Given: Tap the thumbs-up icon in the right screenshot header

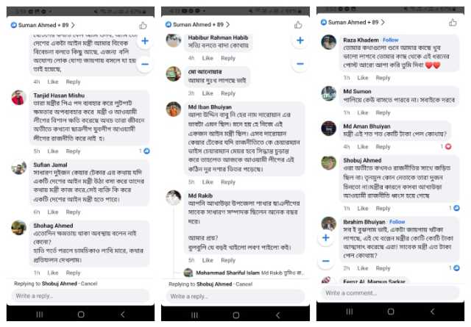Looking at the screenshot, I should [x=453, y=23].
